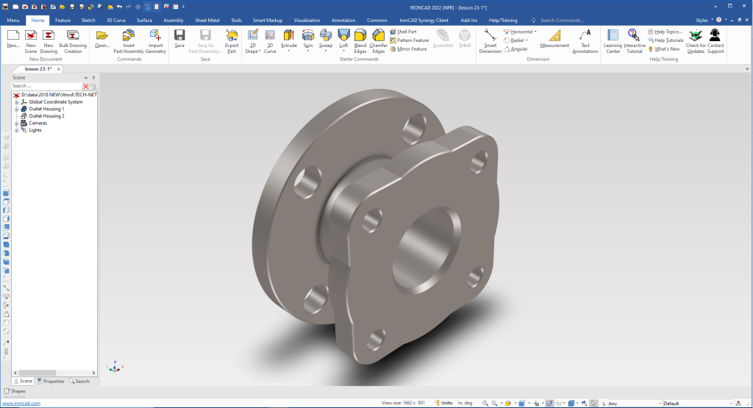Open the Visualization ribbon tab
The image size is (753, 408).
[x=307, y=21]
